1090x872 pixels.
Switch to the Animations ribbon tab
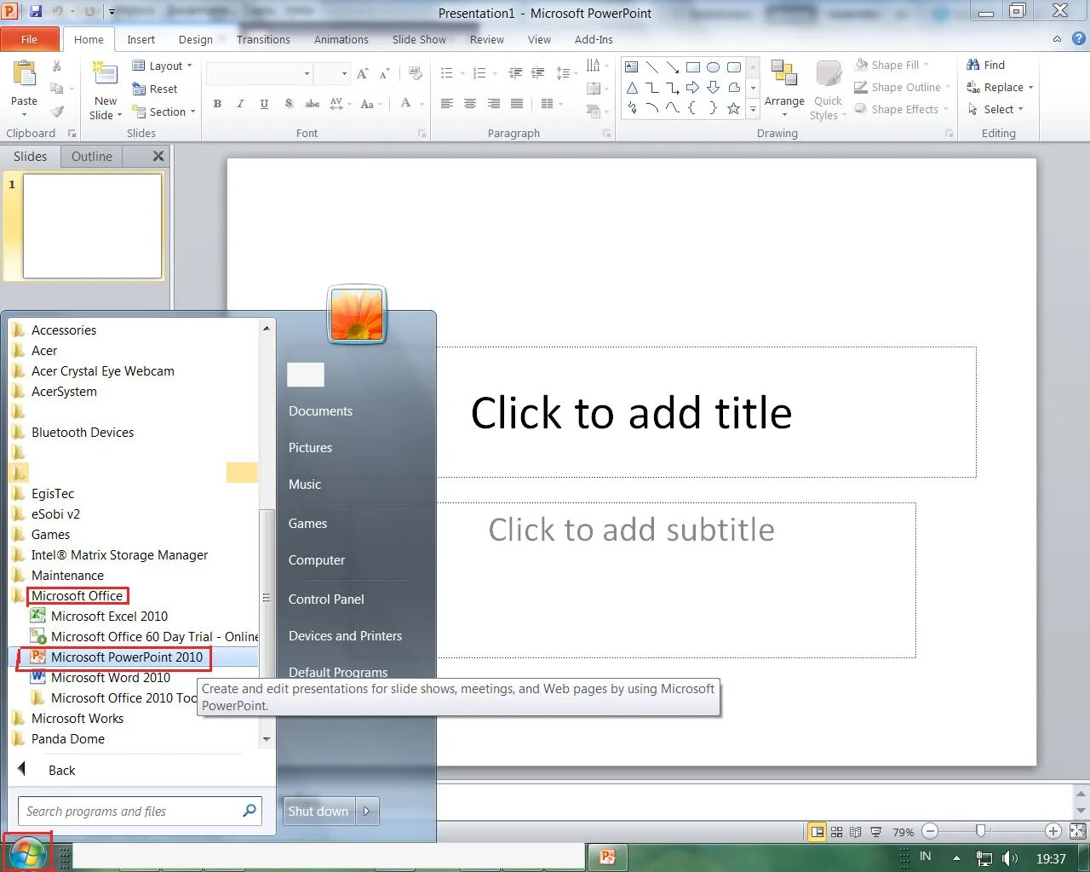click(341, 39)
